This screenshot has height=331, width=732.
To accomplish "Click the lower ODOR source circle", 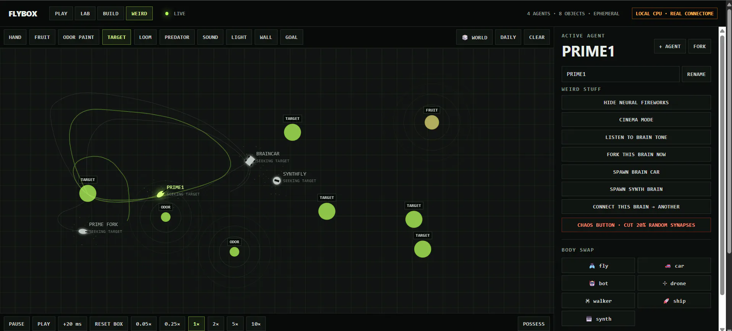I will [234, 252].
